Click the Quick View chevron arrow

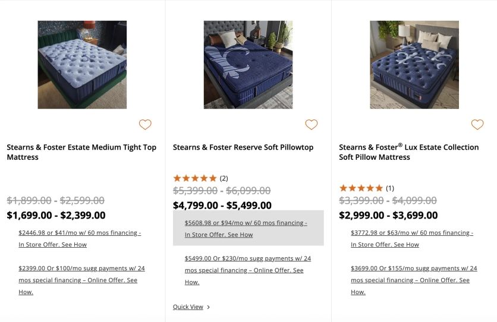pos(209,307)
